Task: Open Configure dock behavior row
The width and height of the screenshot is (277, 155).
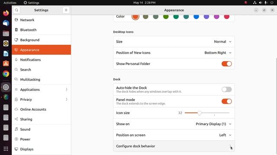Action: [x=174, y=146]
